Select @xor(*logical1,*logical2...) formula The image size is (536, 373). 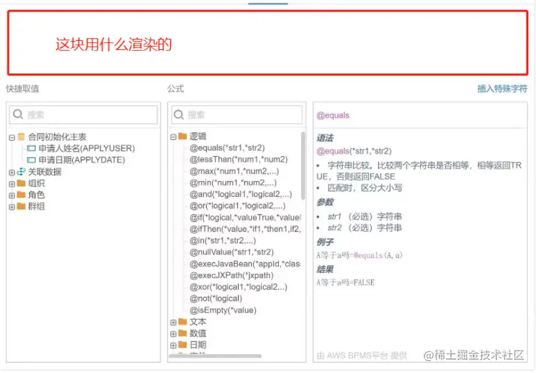click(x=239, y=287)
